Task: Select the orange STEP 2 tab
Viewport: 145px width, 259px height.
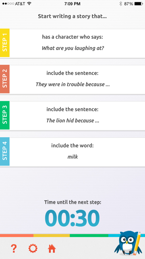Action: pyautogui.click(x=5, y=79)
